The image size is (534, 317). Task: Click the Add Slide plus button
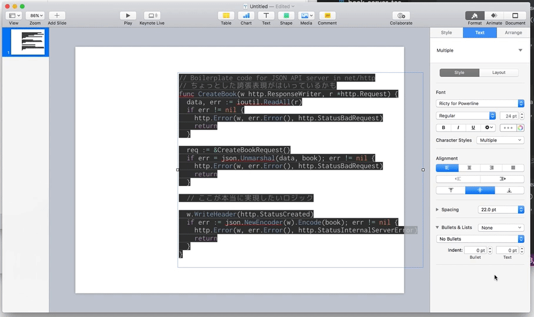(57, 15)
